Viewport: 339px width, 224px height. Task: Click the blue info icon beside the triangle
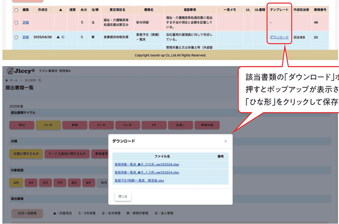(63, 37)
